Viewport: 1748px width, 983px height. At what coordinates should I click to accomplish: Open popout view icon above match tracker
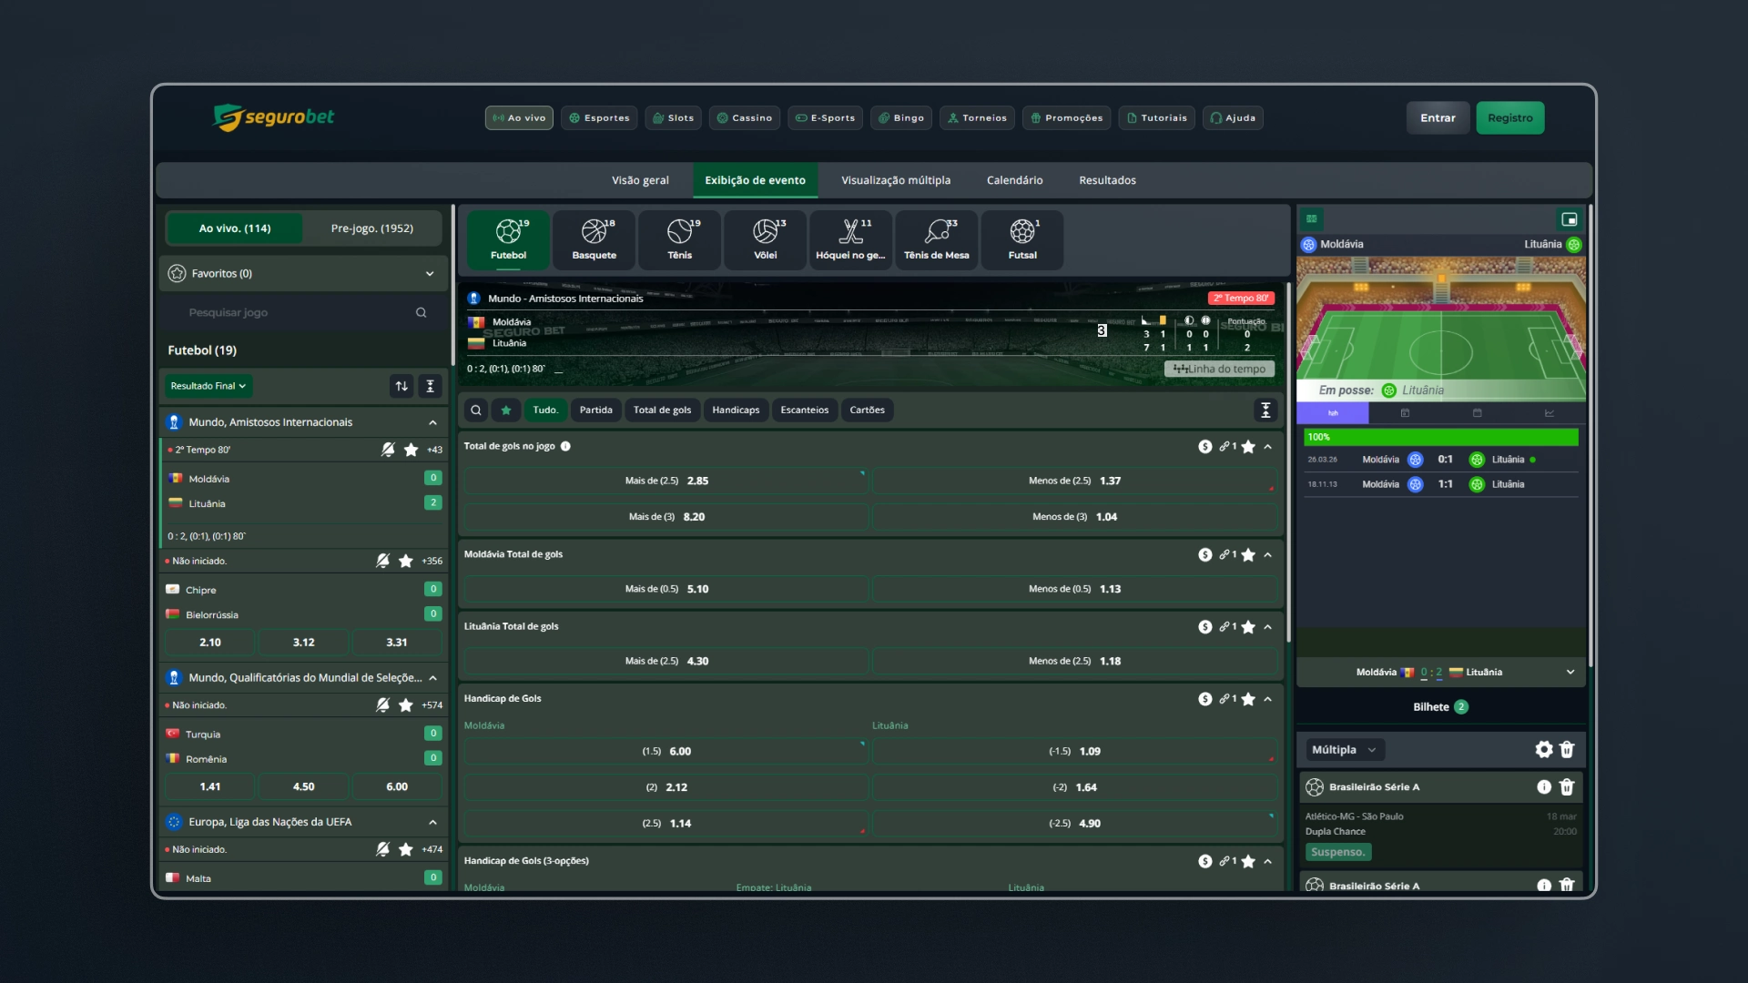pos(1570,219)
